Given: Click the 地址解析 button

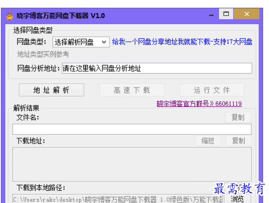Looking at the screenshot, I should pyautogui.click(x=51, y=90).
